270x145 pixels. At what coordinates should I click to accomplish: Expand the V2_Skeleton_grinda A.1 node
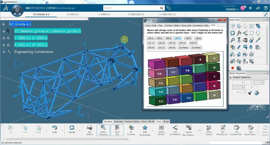coord(4,31)
